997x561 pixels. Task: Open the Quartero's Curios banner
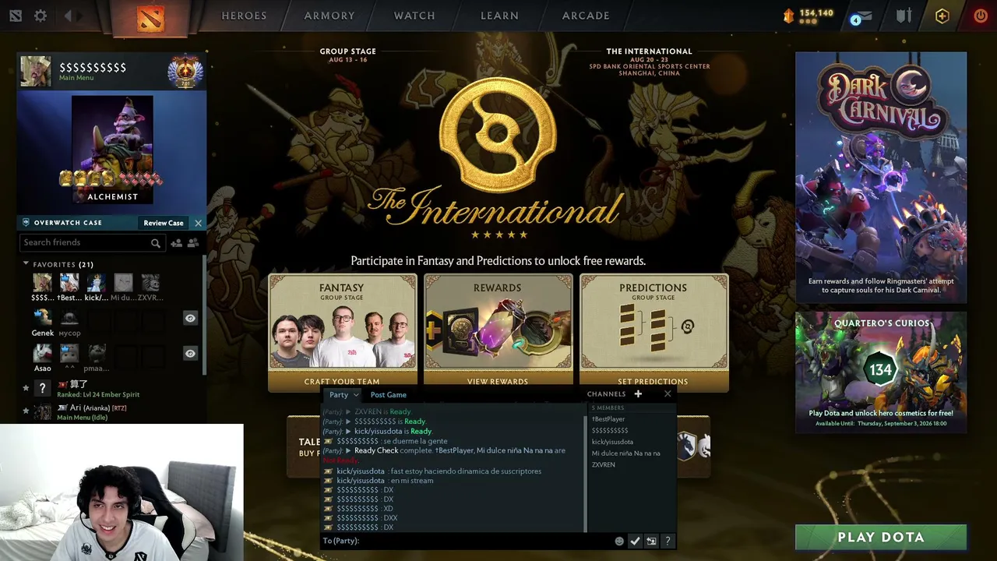(881, 372)
